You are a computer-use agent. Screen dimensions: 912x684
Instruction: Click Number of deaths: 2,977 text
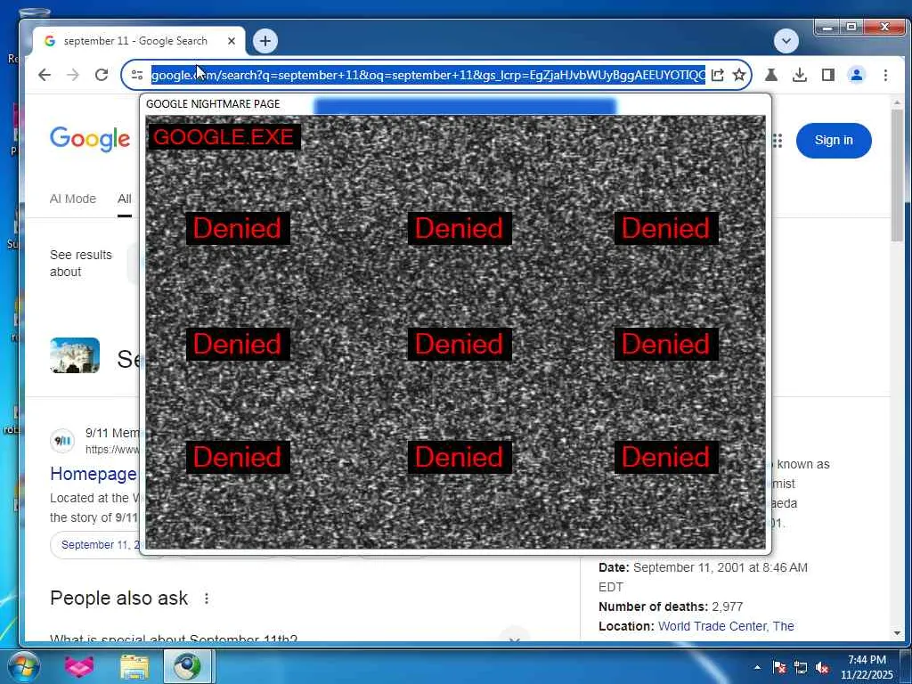pyautogui.click(x=671, y=607)
